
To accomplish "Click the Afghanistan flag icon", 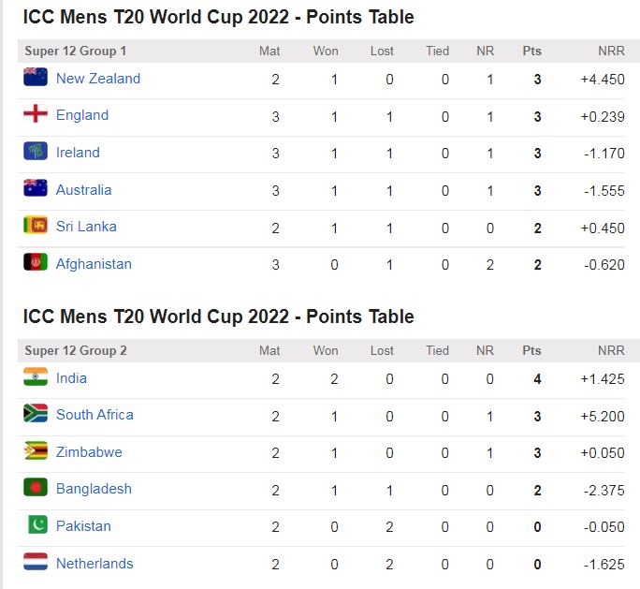I will tap(36, 263).
